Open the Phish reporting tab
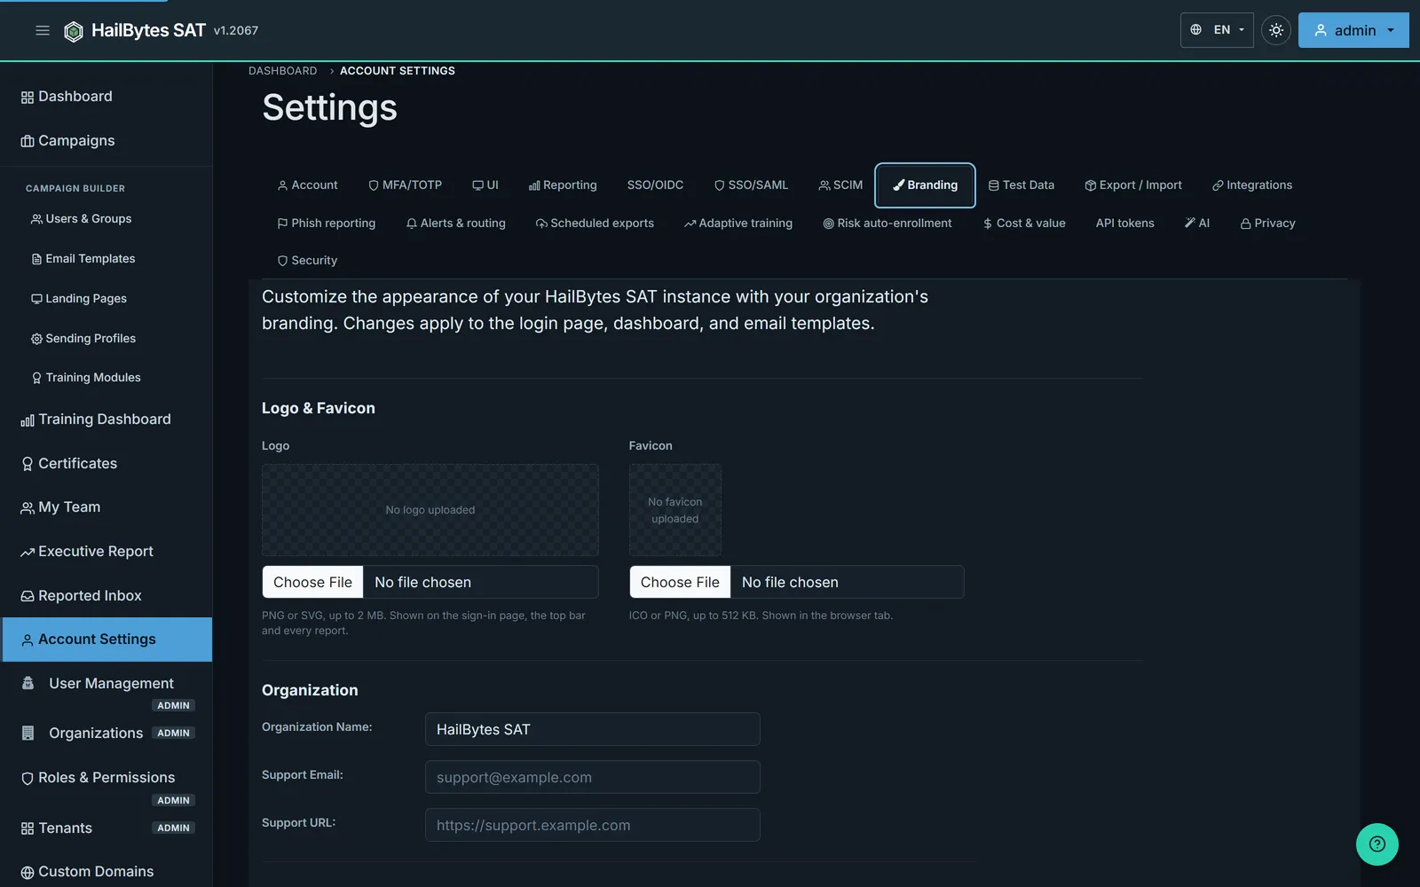Screen dimensions: 1420x887 click(x=327, y=224)
